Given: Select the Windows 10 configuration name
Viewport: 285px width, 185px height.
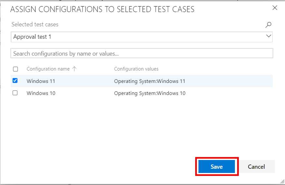Looking at the screenshot, I should 41,93.
